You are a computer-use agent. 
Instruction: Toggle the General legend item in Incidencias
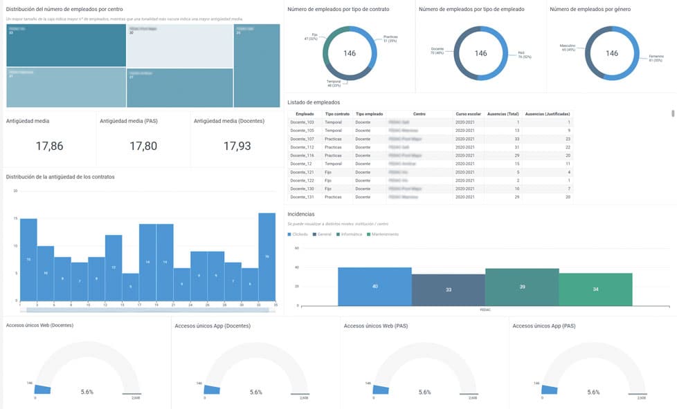(x=322, y=234)
